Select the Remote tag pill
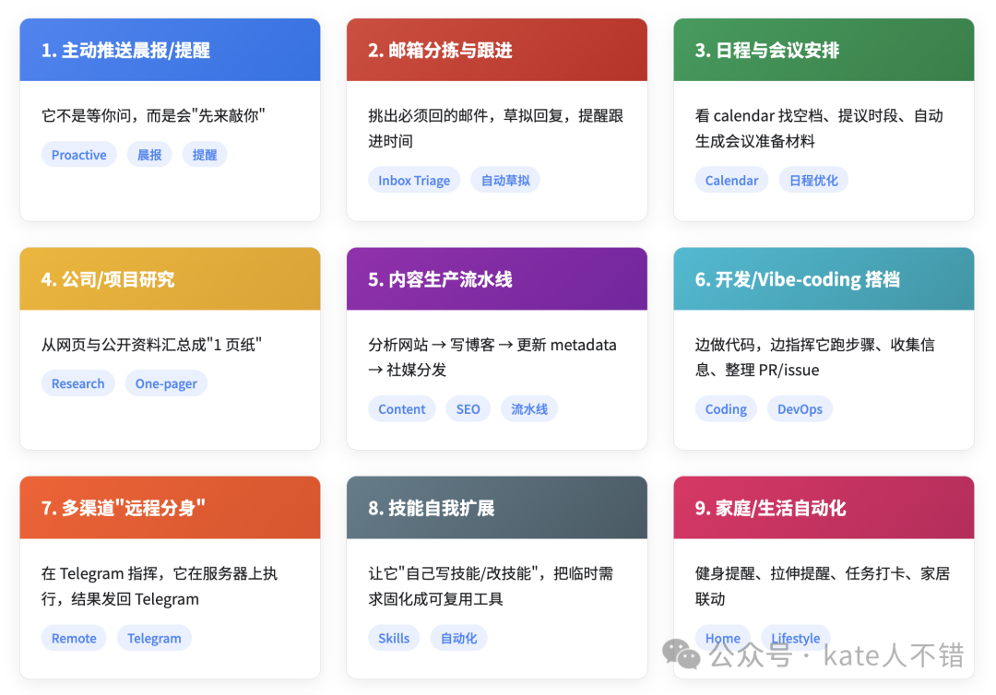 coord(74,638)
